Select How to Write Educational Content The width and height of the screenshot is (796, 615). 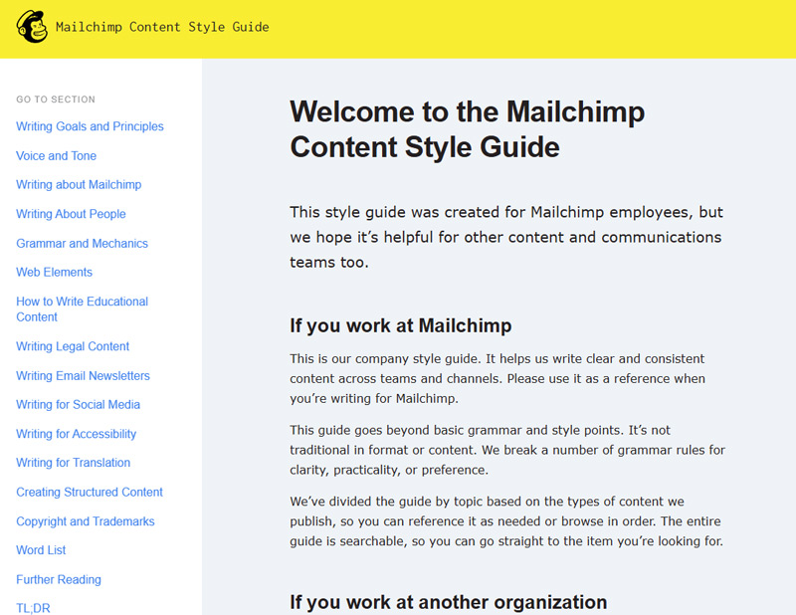tap(82, 308)
